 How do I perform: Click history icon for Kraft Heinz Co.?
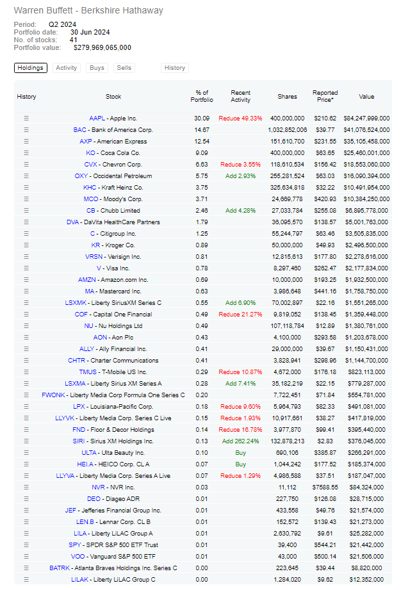pos(26,188)
